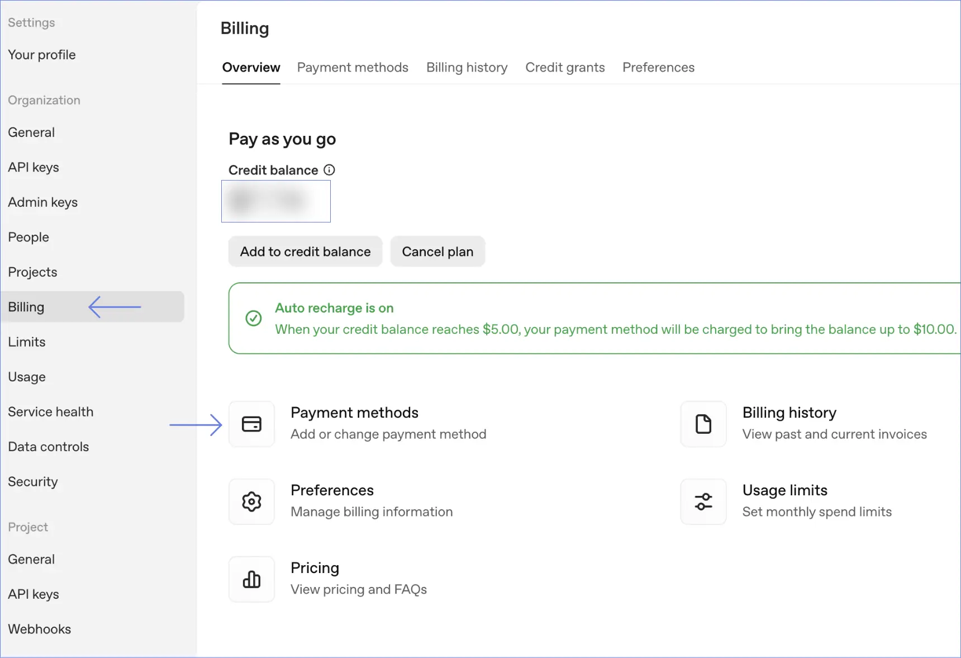Click the blurred credit balance amount
Image resolution: width=961 pixels, height=658 pixels.
click(x=276, y=201)
